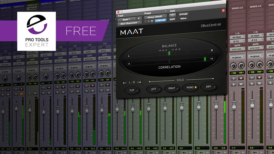Toggle the FLIP L-R button

click(132, 90)
